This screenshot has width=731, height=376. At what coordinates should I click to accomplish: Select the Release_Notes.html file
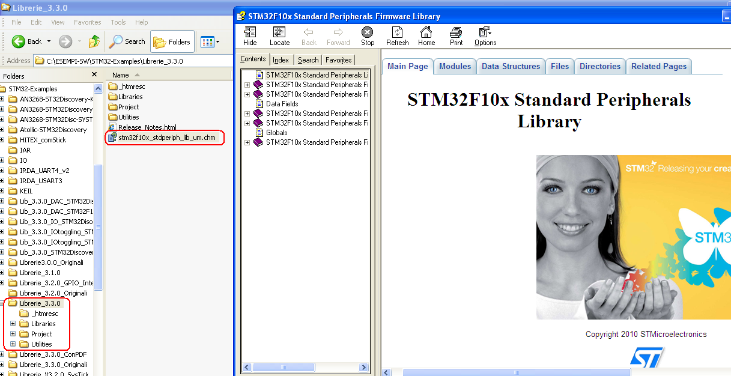pos(142,127)
